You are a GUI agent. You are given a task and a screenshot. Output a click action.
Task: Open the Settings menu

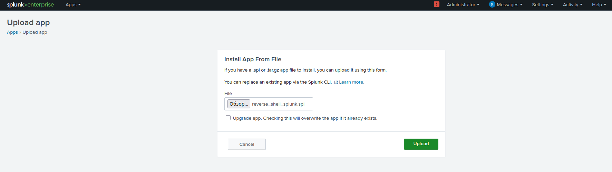pyautogui.click(x=543, y=5)
